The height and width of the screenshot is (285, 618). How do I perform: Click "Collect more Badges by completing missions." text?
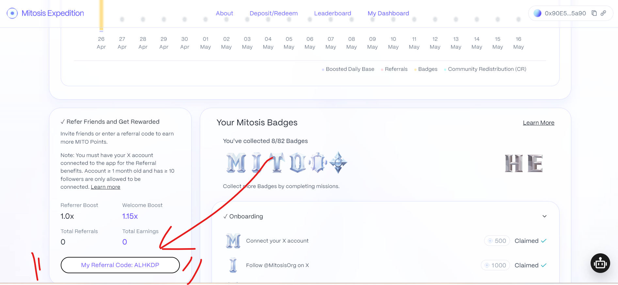coord(281,186)
